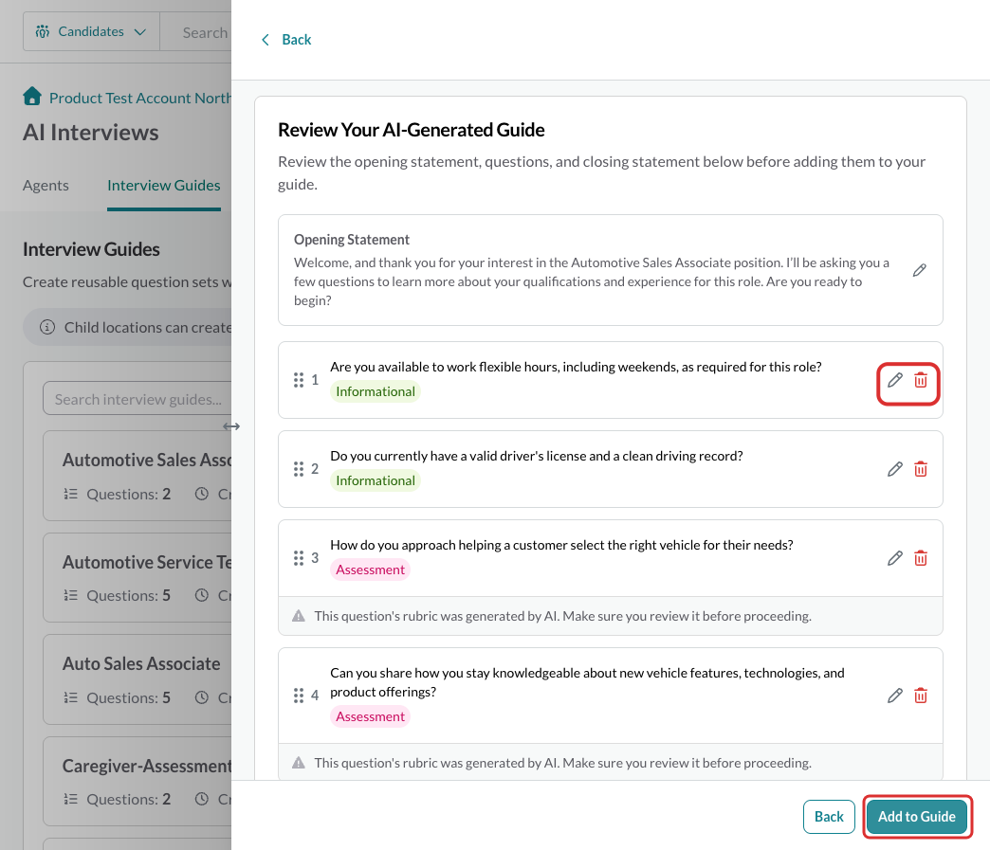
Task: Click Assessment tag on question 3
Action: pos(370,570)
